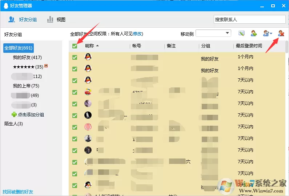
Task: Click the black circular avatar with white figure
Action: 88,115
